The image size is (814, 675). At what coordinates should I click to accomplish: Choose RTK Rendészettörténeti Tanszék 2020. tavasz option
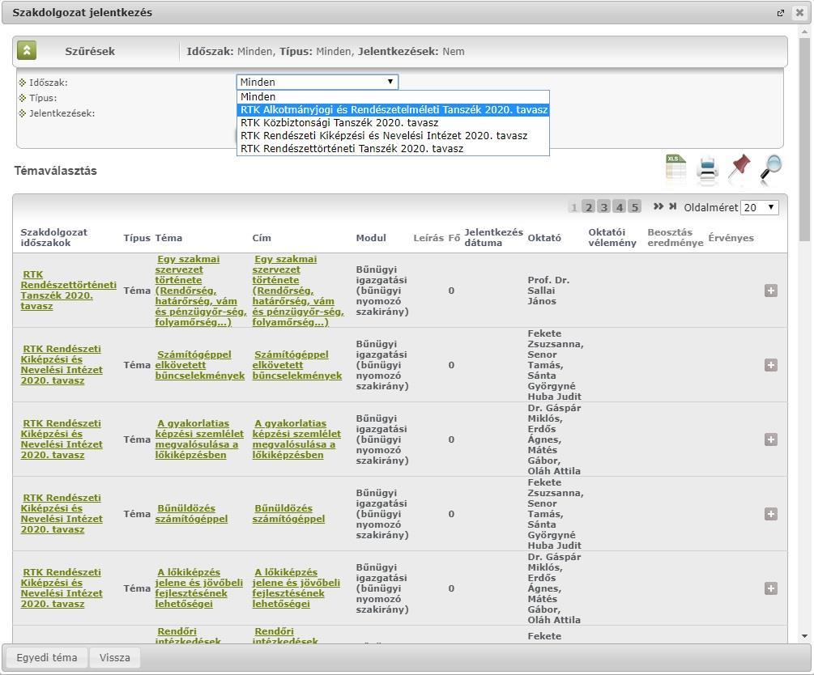pyautogui.click(x=393, y=149)
